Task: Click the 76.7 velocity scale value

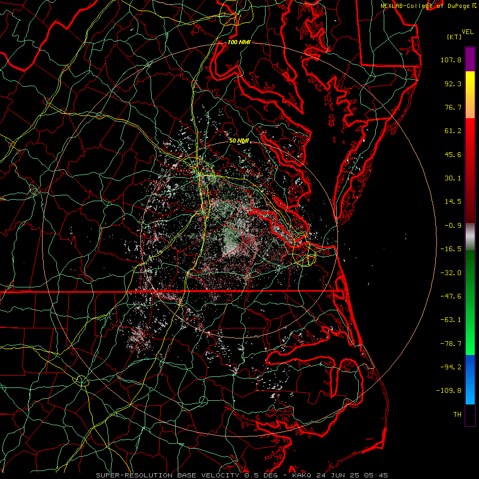Action: click(x=453, y=107)
